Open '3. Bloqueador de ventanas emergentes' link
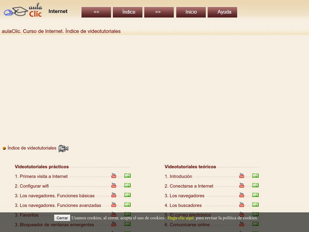Screen dimensions: 309x232 54,225
